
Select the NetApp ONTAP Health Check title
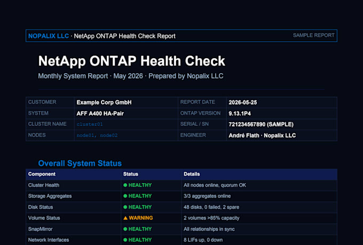click(x=131, y=61)
